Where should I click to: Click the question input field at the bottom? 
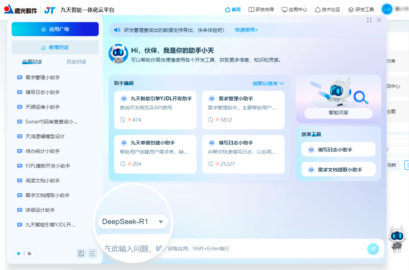227,248
